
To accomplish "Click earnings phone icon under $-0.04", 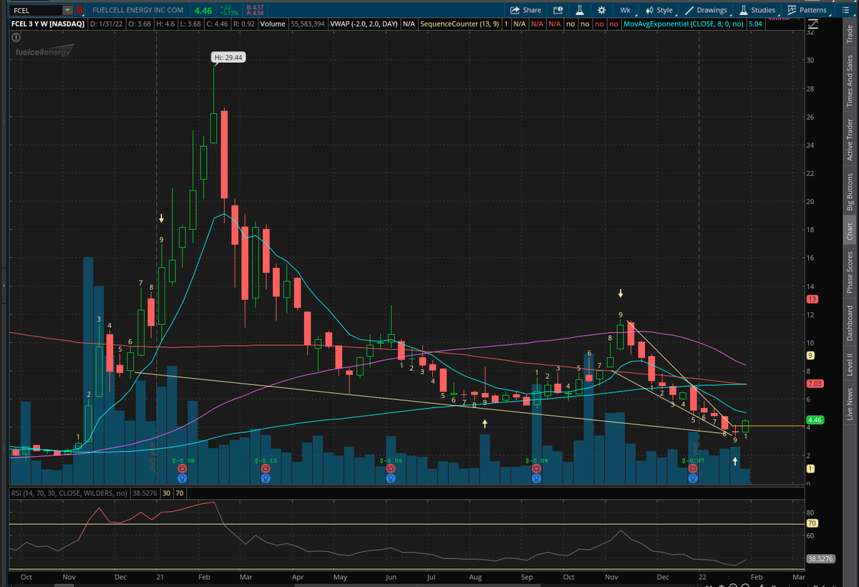I will click(x=536, y=468).
